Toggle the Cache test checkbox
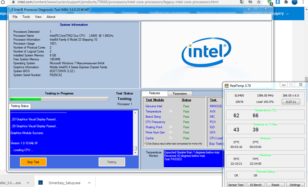This screenshot has height=187, width=308. pyautogui.click(x=171, y=138)
